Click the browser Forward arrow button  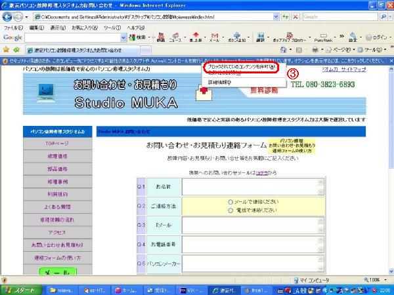click(18, 17)
